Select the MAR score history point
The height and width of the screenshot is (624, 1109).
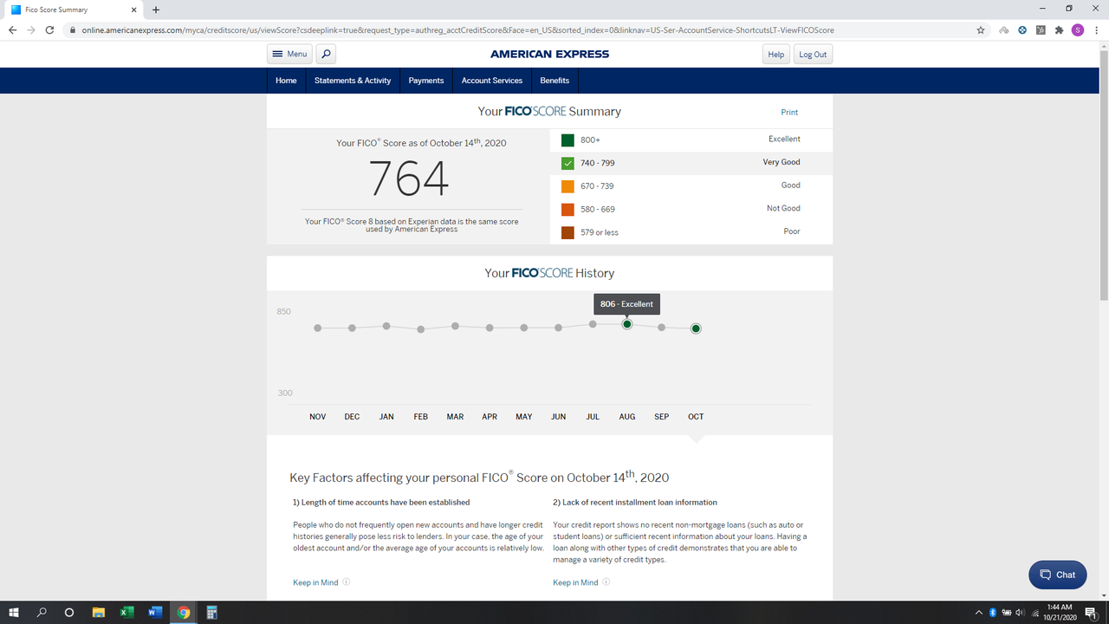pyautogui.click(x=455, y=326)
